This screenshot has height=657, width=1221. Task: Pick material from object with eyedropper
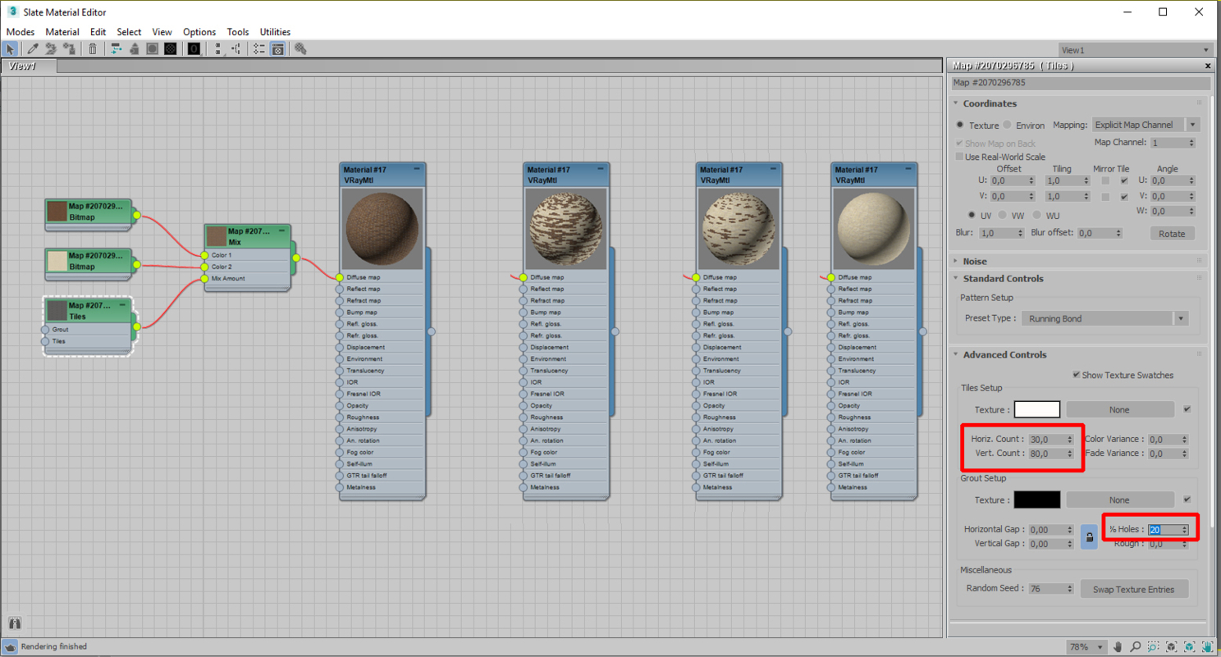[33, 49]
